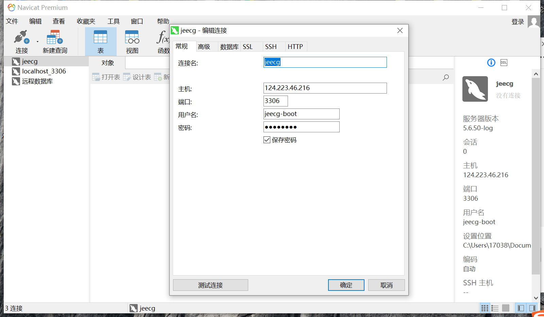Screen dimensions: 544x317
Task: Open the 工具 (Tools) menu
Action: pyautogui.click(x=113, y=21)
